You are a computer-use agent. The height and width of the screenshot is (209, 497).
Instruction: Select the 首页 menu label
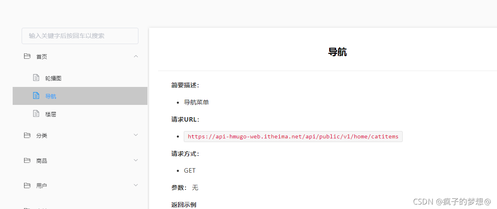click(x=42, y=57)
